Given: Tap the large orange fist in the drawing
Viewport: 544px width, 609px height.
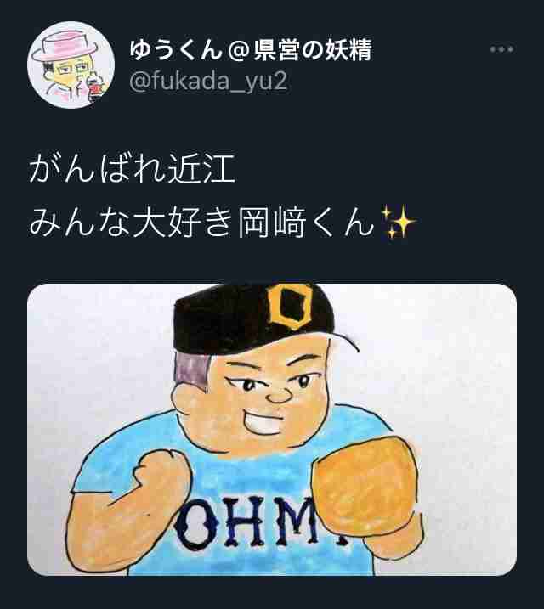Looking at the screenshot, I should pos(365,485).
